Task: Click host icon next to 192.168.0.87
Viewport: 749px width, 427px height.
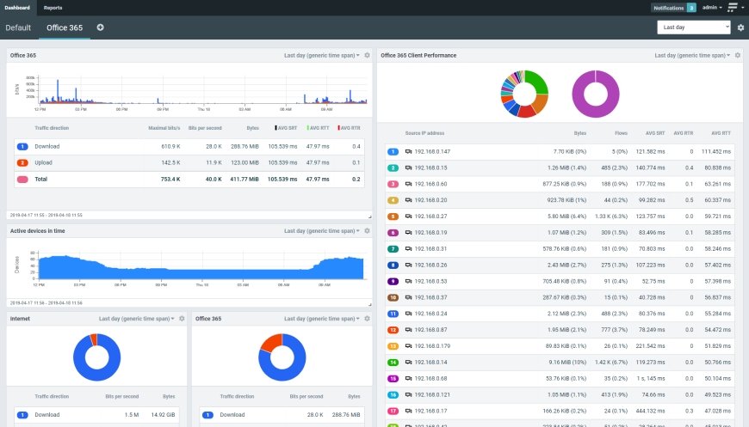Action: point(408,330)
